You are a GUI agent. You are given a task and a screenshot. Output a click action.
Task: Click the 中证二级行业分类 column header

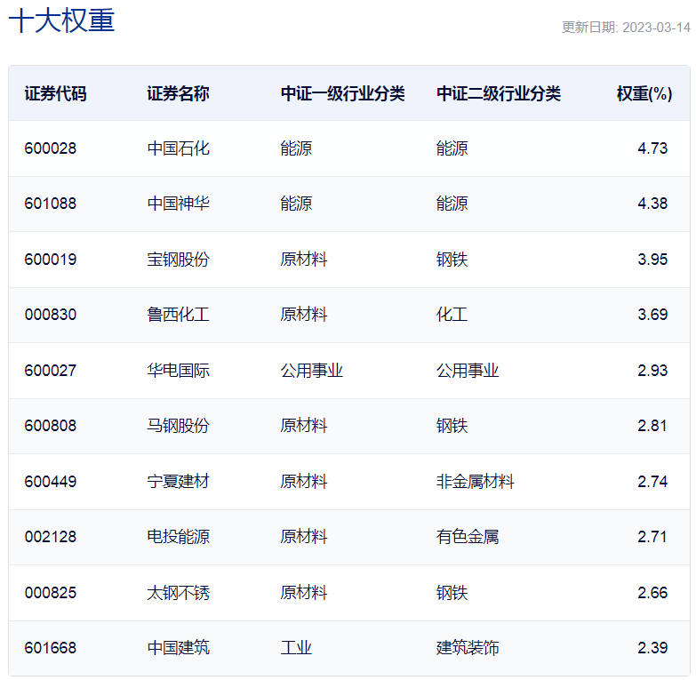[499, 93]
